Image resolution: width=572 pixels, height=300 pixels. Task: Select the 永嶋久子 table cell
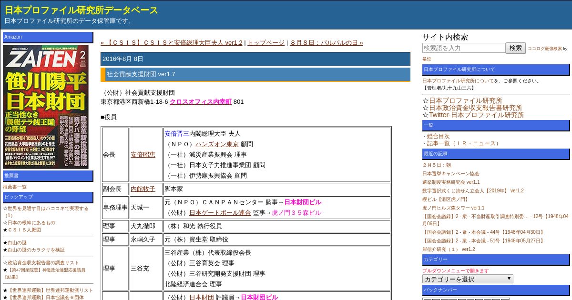click(146, 240)
